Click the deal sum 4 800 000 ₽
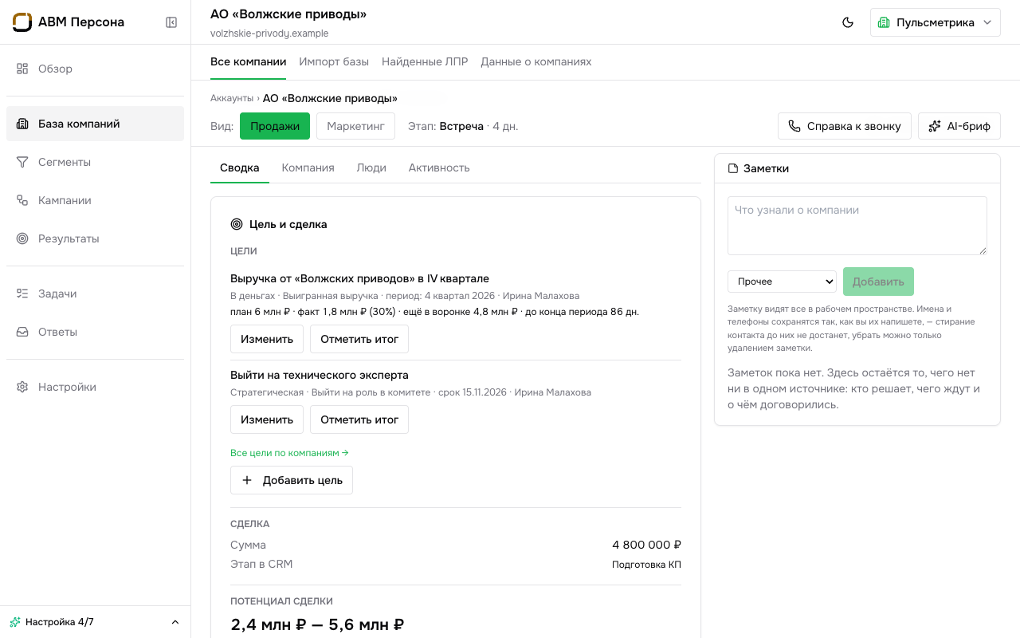 tap(646, 545)
